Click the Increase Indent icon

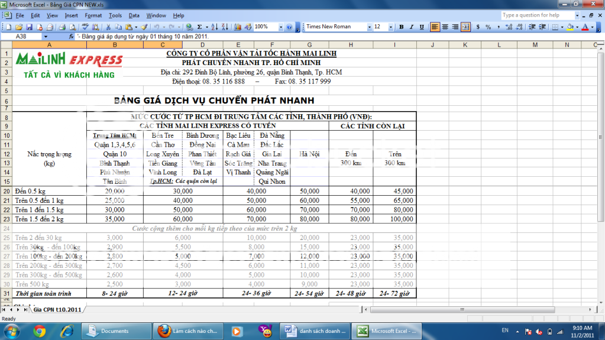click(542, 27)
